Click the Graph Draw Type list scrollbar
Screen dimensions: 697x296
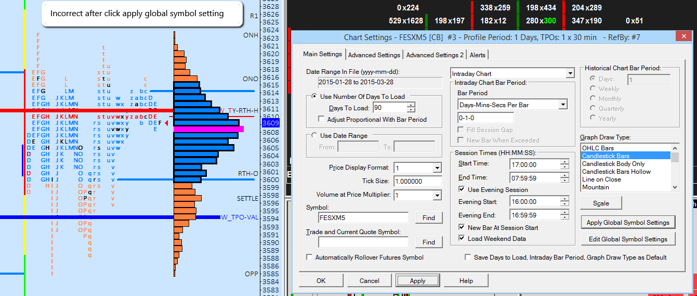click(675, 168)
